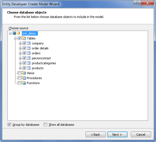156x142 pixels.
Task: Uncheck the products table checkbox
Action: 24,68
